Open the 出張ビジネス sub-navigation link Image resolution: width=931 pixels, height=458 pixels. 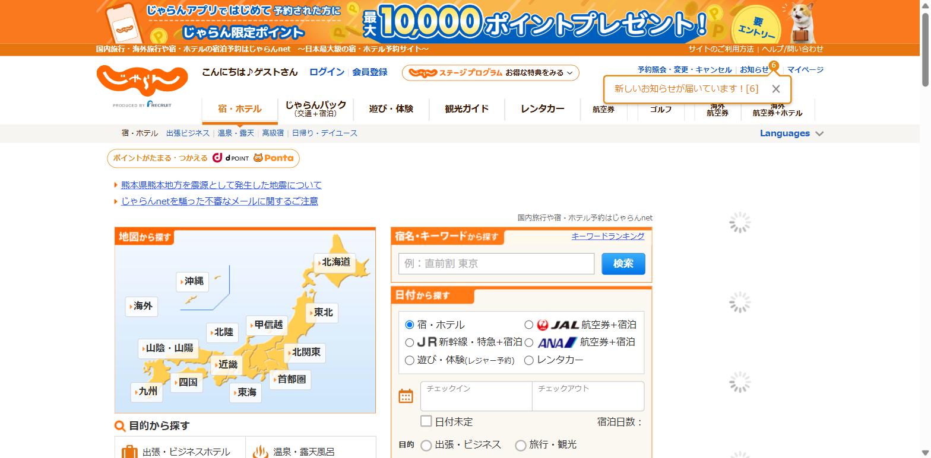(188, 133)
